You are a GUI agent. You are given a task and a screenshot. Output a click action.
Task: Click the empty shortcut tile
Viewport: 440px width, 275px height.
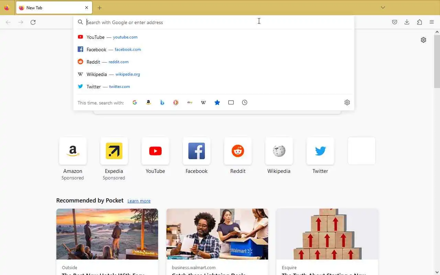click(x=362, y=151)
